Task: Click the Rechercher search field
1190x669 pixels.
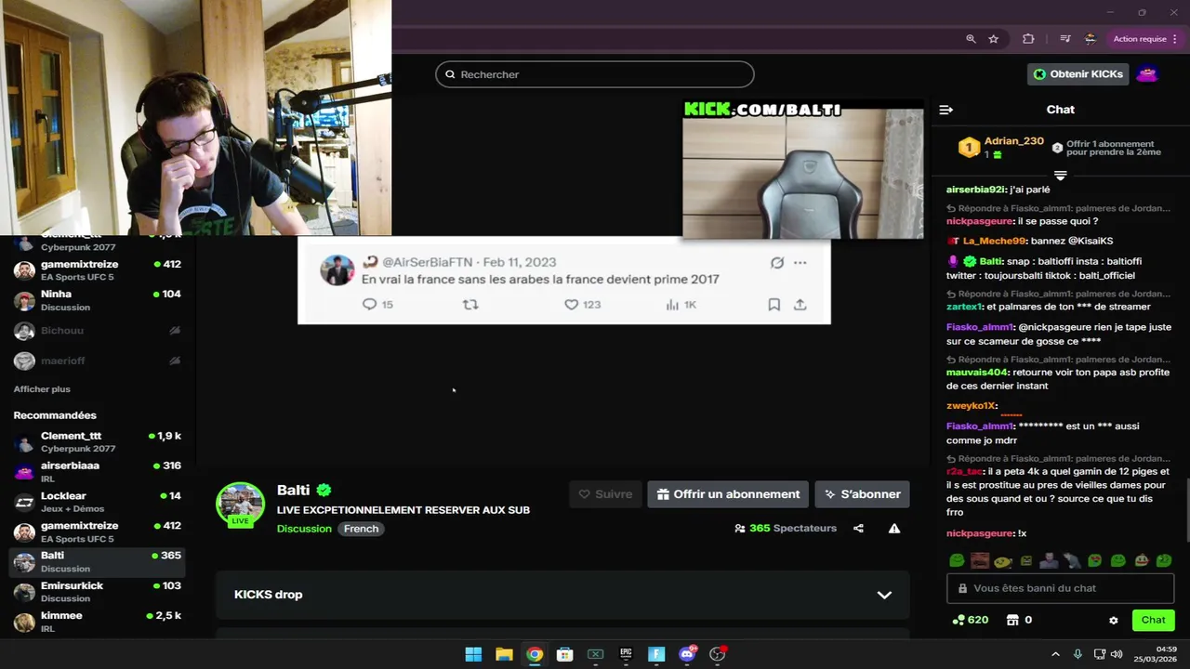Action: (595, 74)
